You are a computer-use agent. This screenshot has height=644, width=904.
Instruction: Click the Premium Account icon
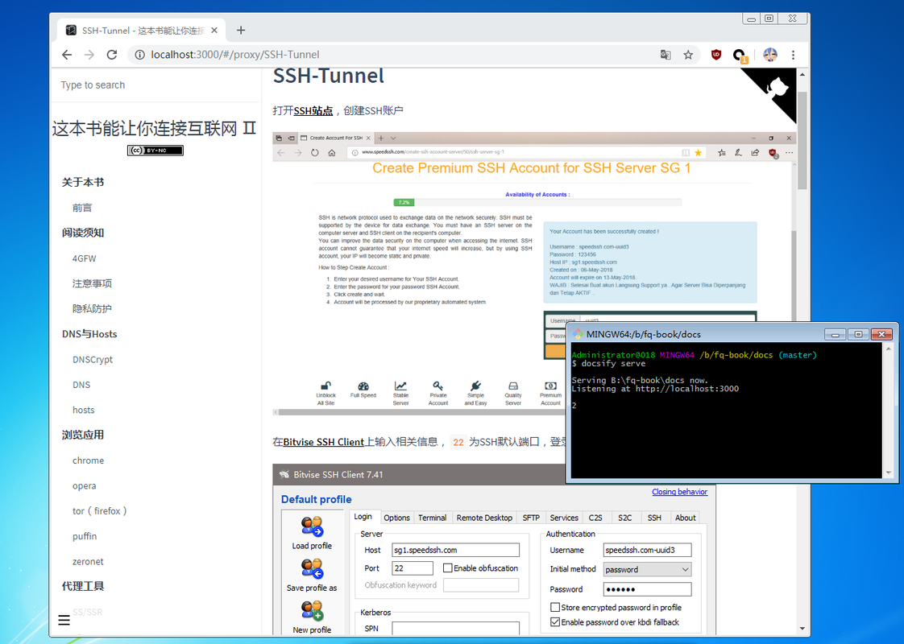550,386
